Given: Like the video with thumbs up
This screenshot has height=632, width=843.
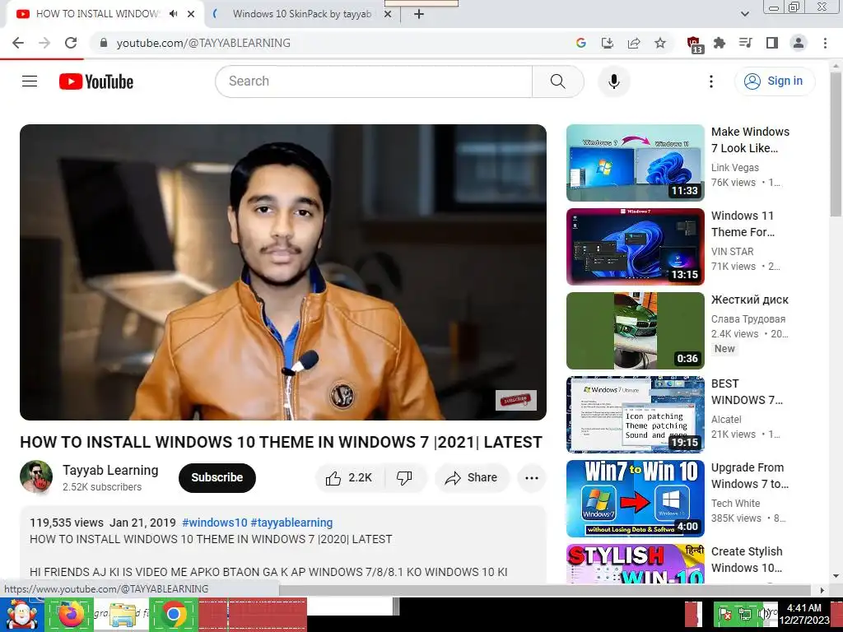Looking at the screenshot, I should pyautogui.click(x=350, y=478).
